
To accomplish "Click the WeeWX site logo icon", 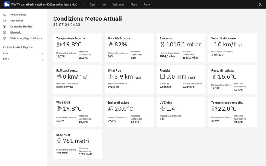I will [x=7, y=4].
